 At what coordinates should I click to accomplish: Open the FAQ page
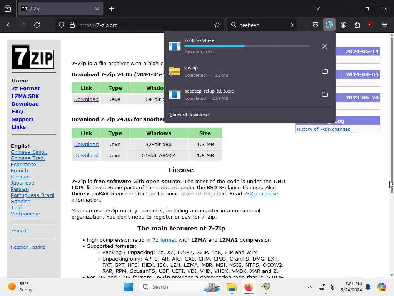17,111
